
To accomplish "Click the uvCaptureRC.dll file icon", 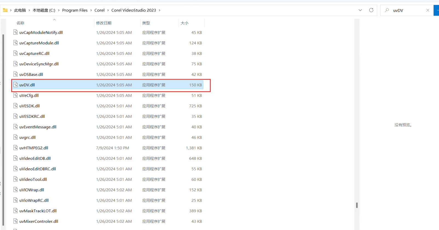I will tap(16, 53).
